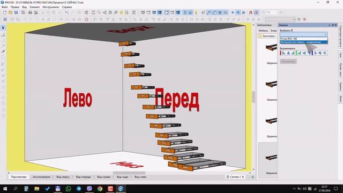Viewport: 343px width, 193px height.
Task: Click first align icon after the green bar
Action: click(x=300, y=53)
